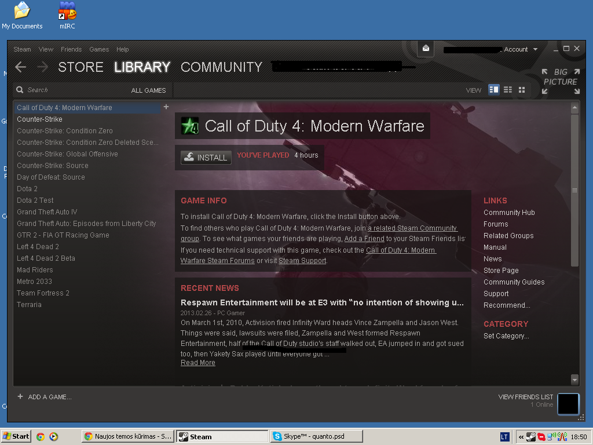Open the Friends menu

[x=71, y=49]
